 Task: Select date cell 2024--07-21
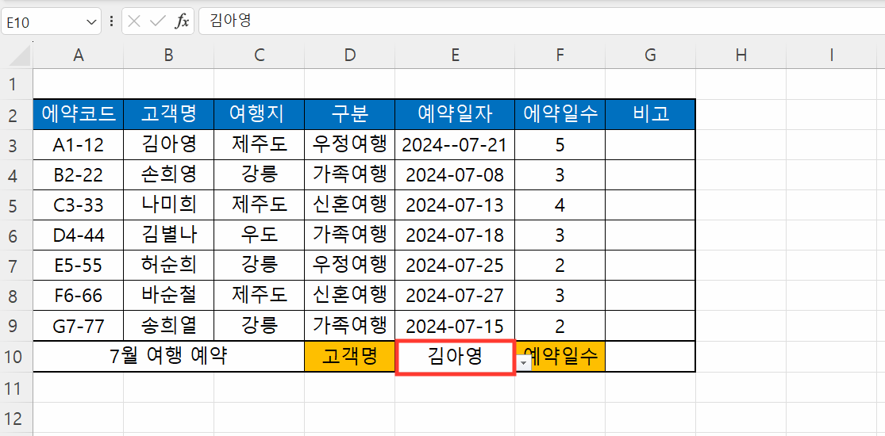(455, 145)
